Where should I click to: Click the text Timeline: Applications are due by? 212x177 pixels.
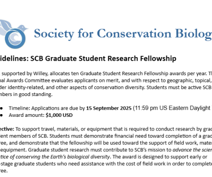pos(47,108)
